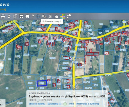Open the magnifier search tool
This screenshot has height=107, width=129.
click(50, 16)
